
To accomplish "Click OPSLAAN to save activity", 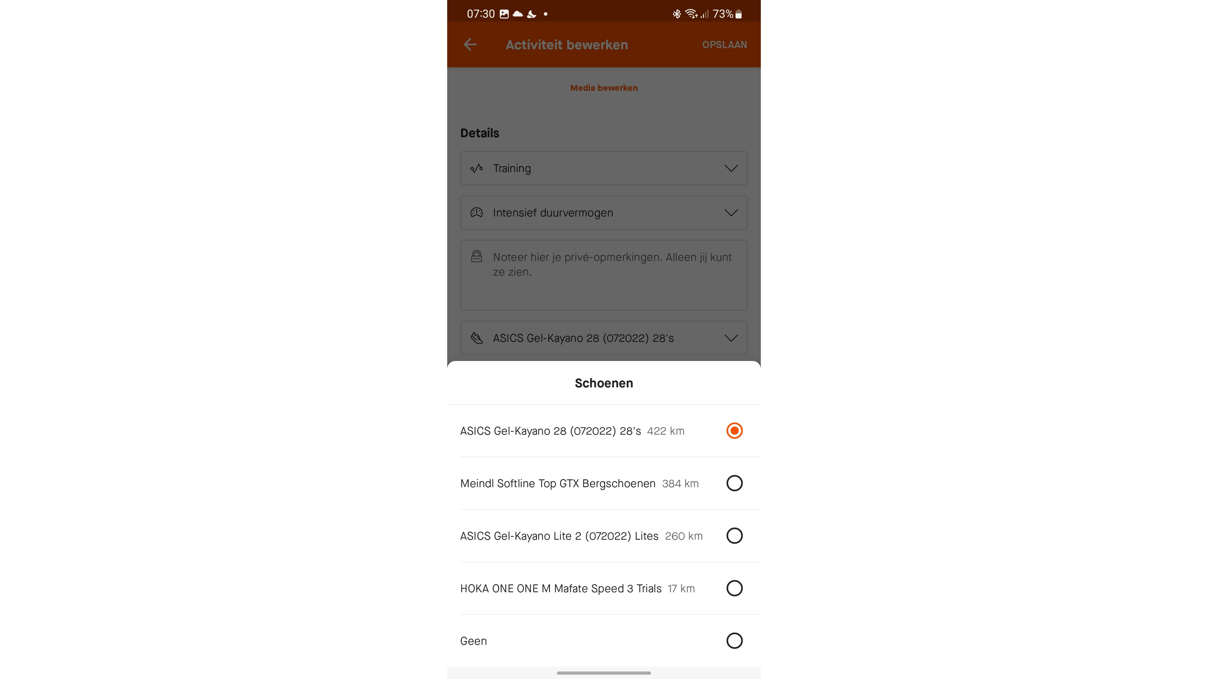I will (724, 44).
